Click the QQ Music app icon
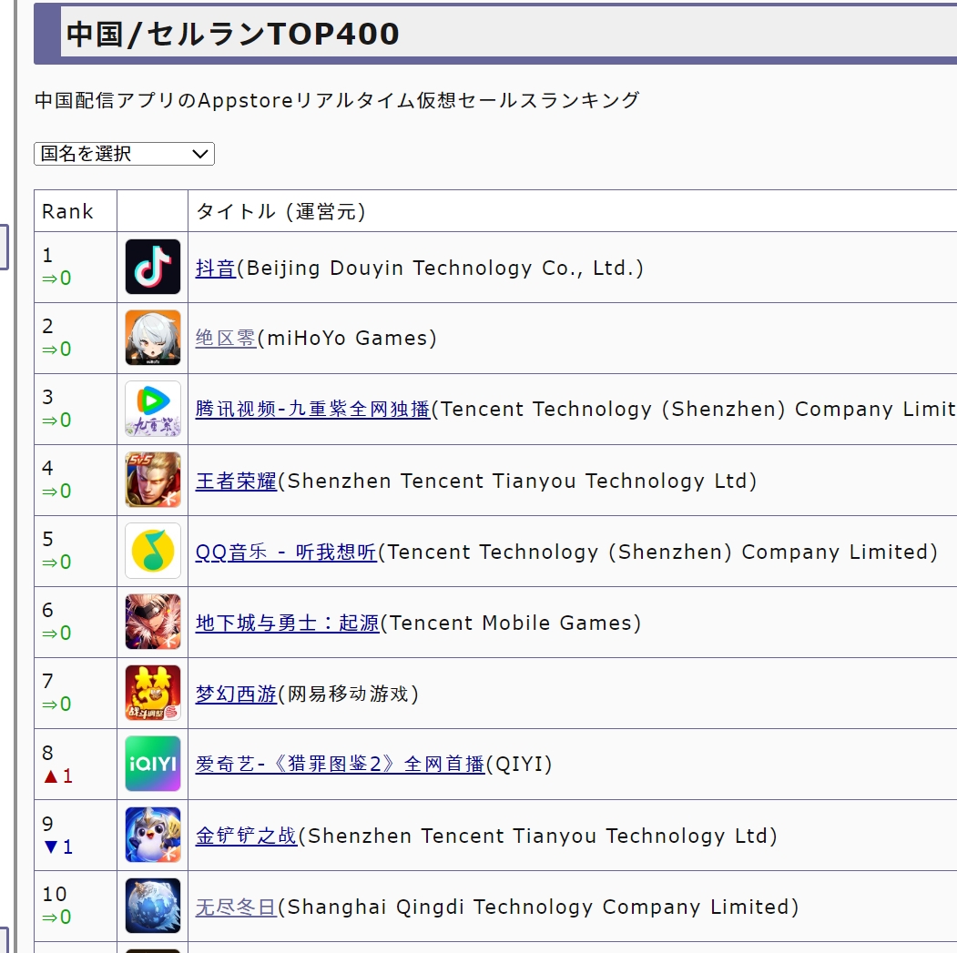This screenshot has height=953, width=957. 153,551
